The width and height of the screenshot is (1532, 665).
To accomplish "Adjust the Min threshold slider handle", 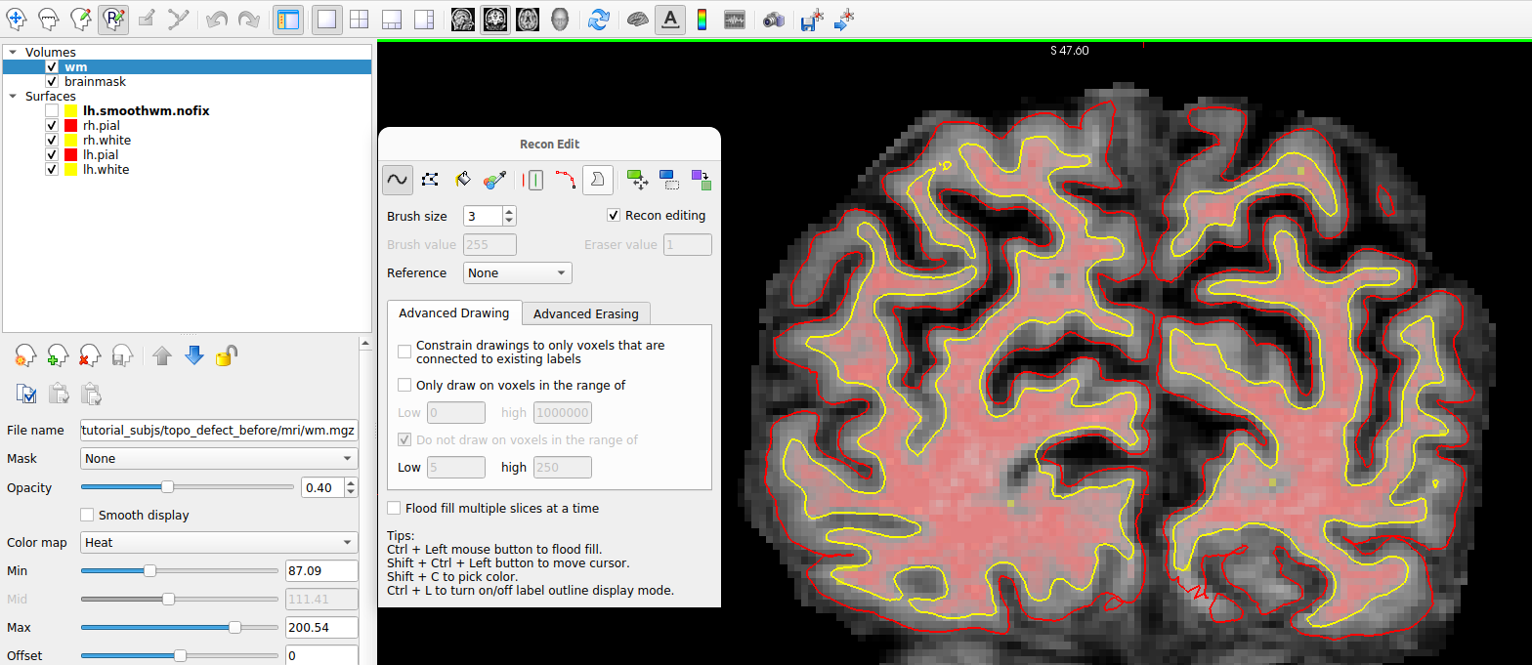I will click(149, 570).
